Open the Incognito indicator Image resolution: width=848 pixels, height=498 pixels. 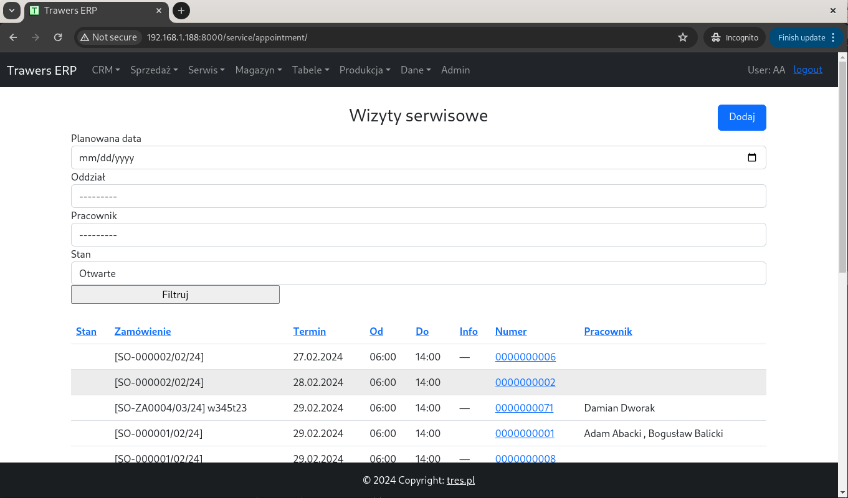click(735, 37)
